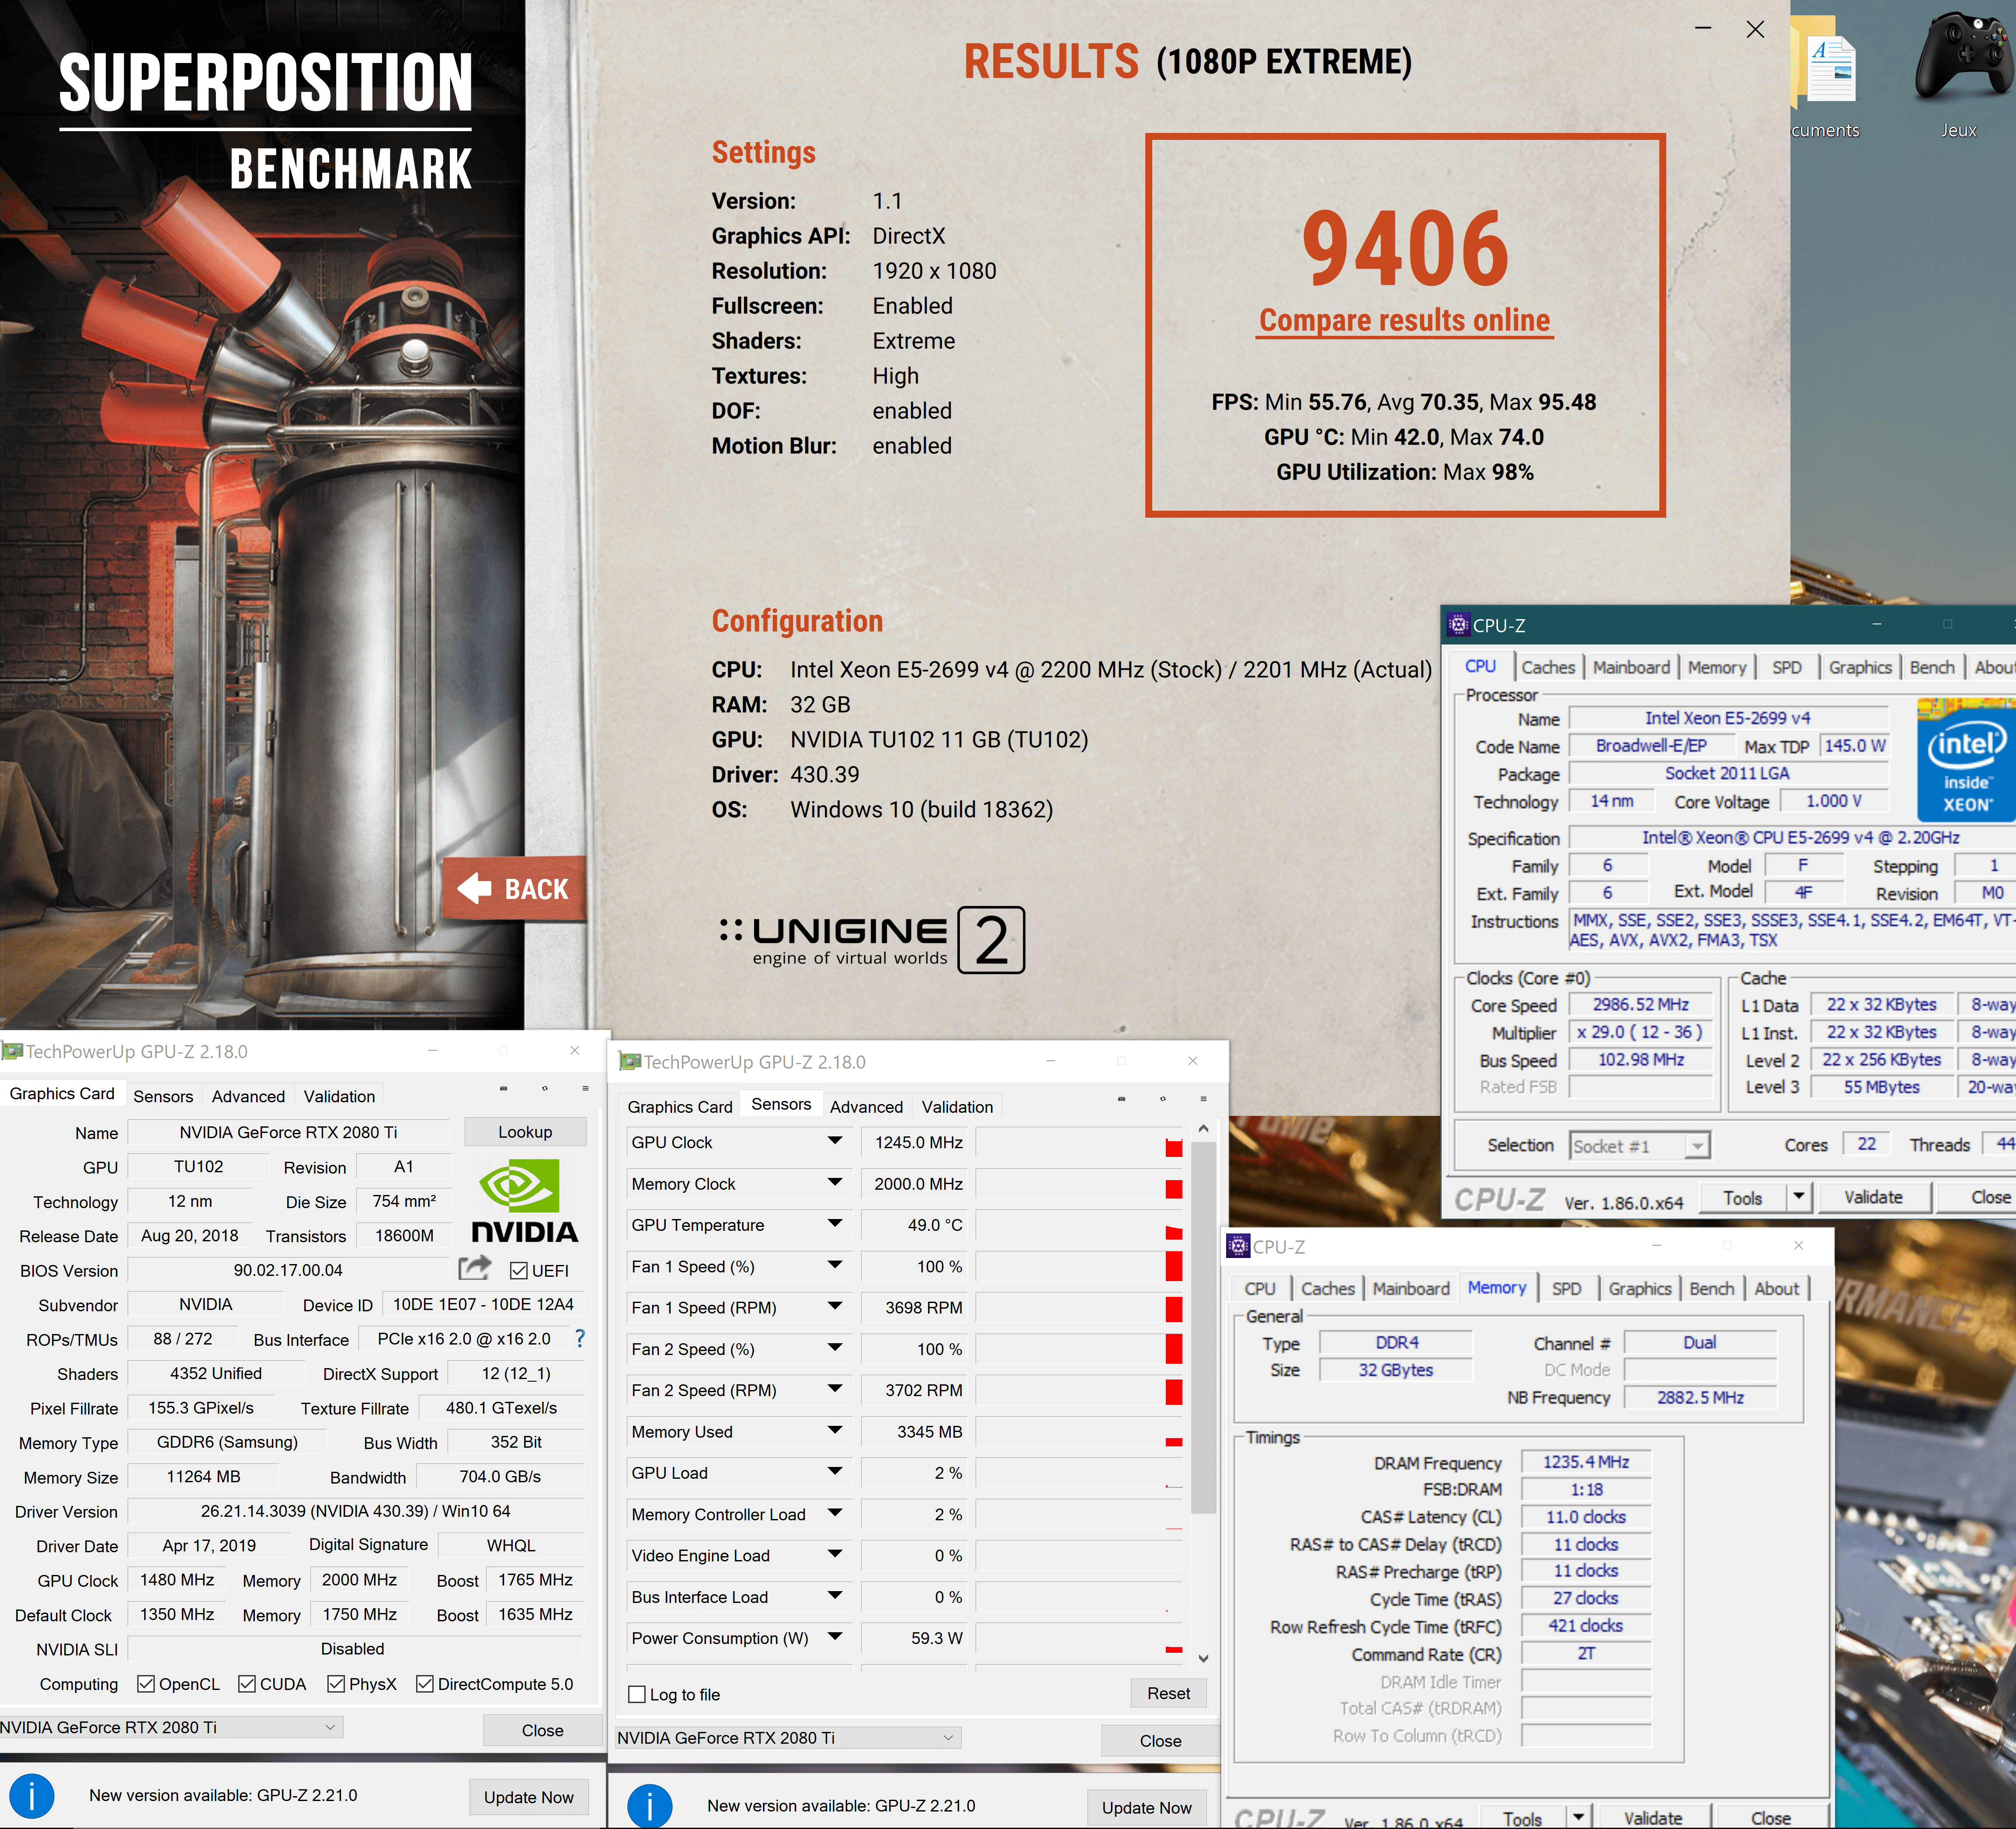Toggle the DirectCompute 5.0 checkbox
Viewport: 2016px width, 1829px height.
click(x=425, y=1683)
